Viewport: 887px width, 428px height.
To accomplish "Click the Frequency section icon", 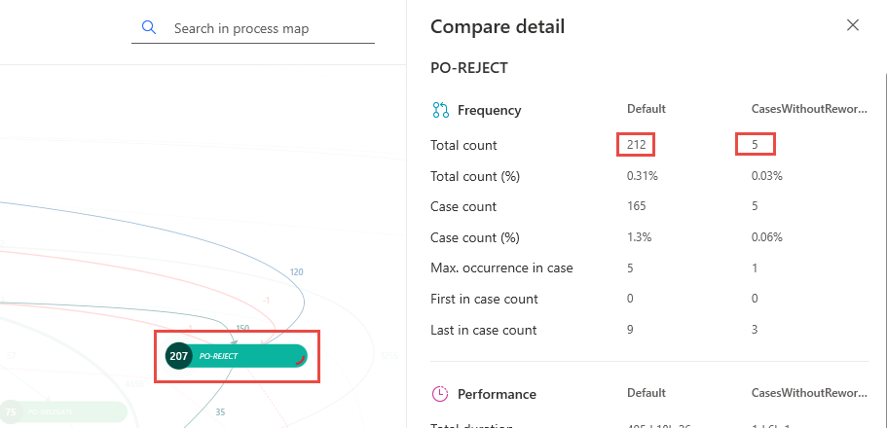I will 441,110.
